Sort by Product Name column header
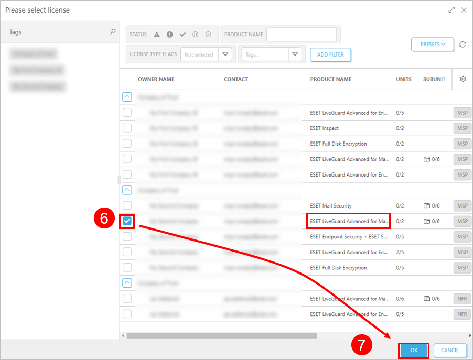The image size is (473, 360). pos(330,79)
